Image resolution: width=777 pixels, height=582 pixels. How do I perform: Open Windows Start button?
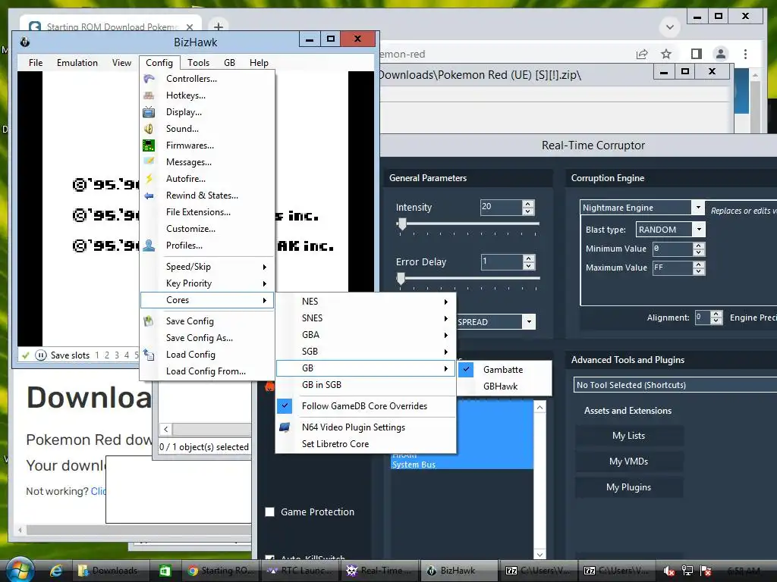coord(19,570)
